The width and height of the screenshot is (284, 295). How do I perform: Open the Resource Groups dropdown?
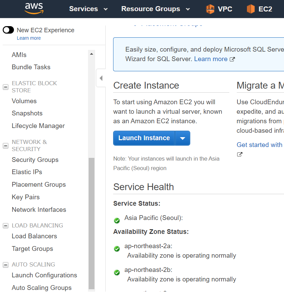pos(155,9)
